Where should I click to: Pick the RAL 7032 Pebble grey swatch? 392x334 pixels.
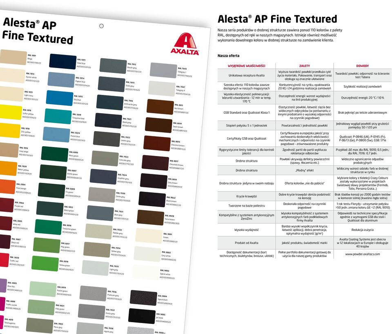[98, 231]
